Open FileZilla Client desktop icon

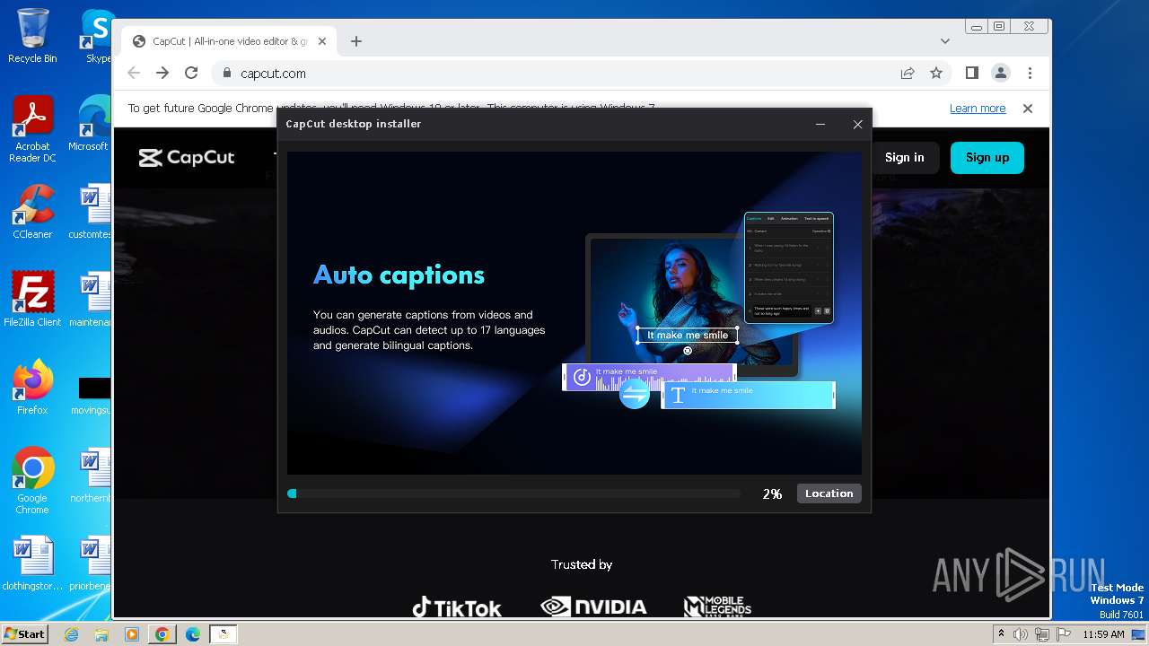tap(32, 300)
